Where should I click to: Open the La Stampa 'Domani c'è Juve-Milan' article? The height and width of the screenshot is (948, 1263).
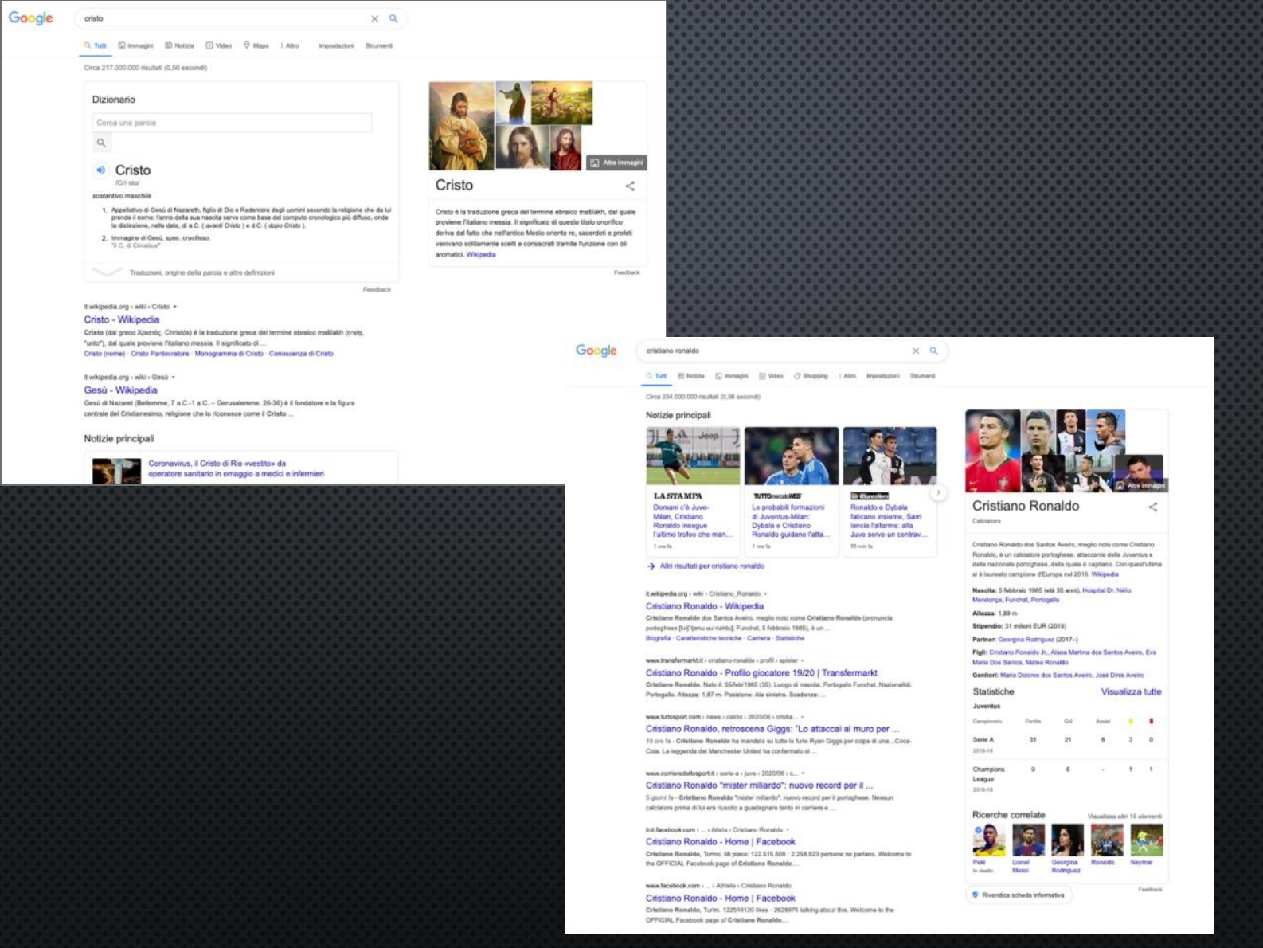pyautogui.click(x=692, y=521)
